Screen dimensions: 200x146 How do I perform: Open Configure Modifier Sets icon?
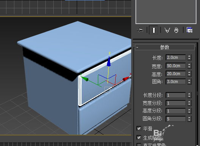point(190,30)
